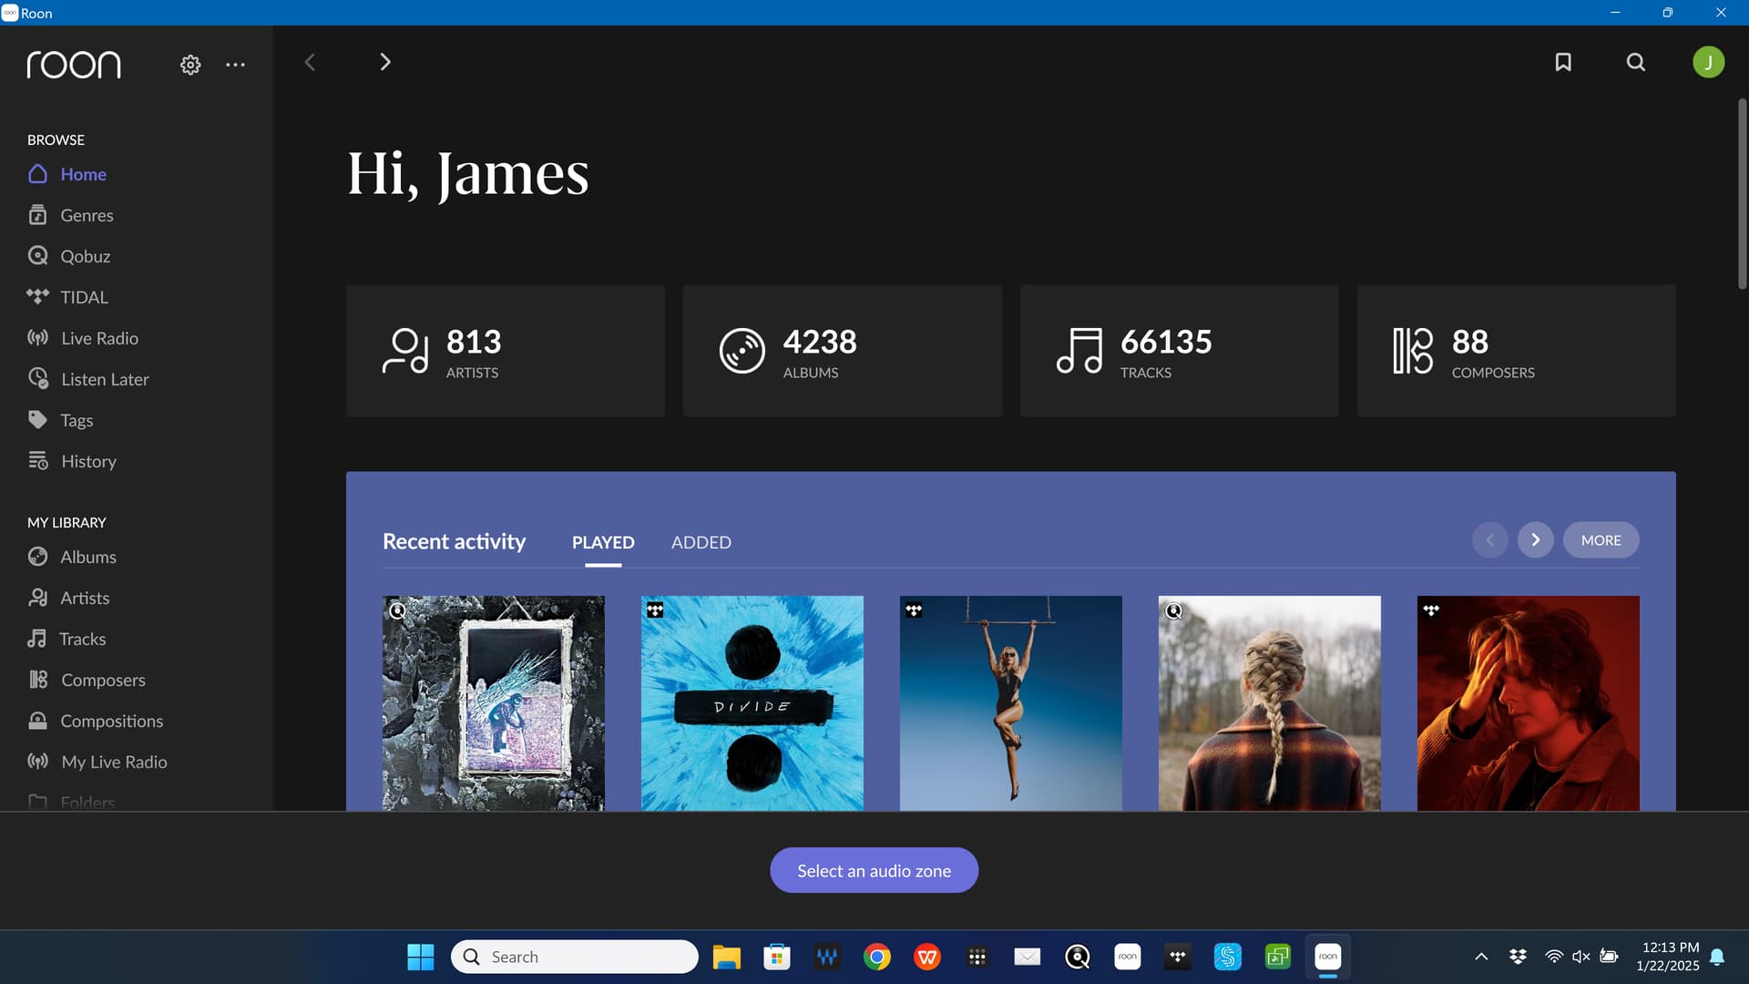Open the History sidebar item
1749x984 pixels.
coord(88,461)
